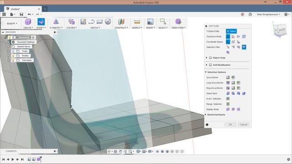Click the T-Spline Entity Select button
Screen dimensions: 292x164
[x=231, y=31]
